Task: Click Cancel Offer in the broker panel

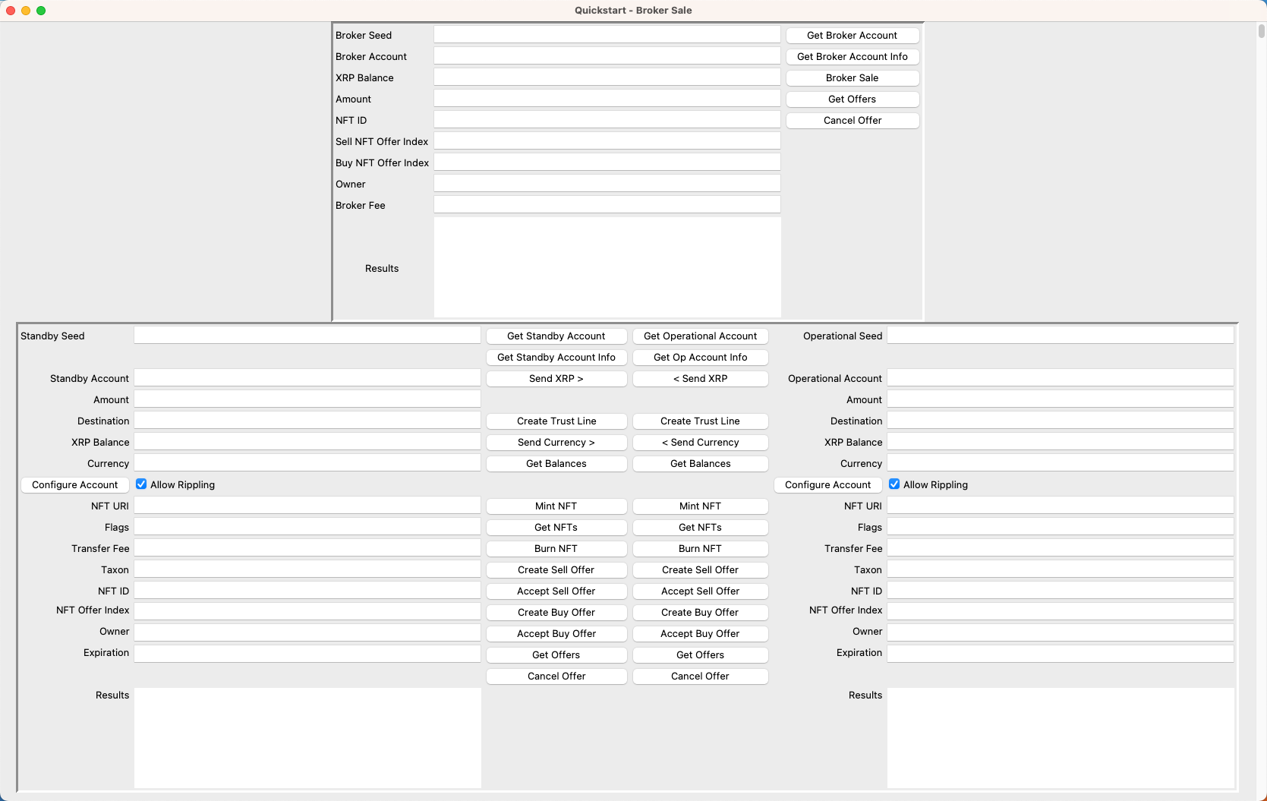Action: coord(852,120)
